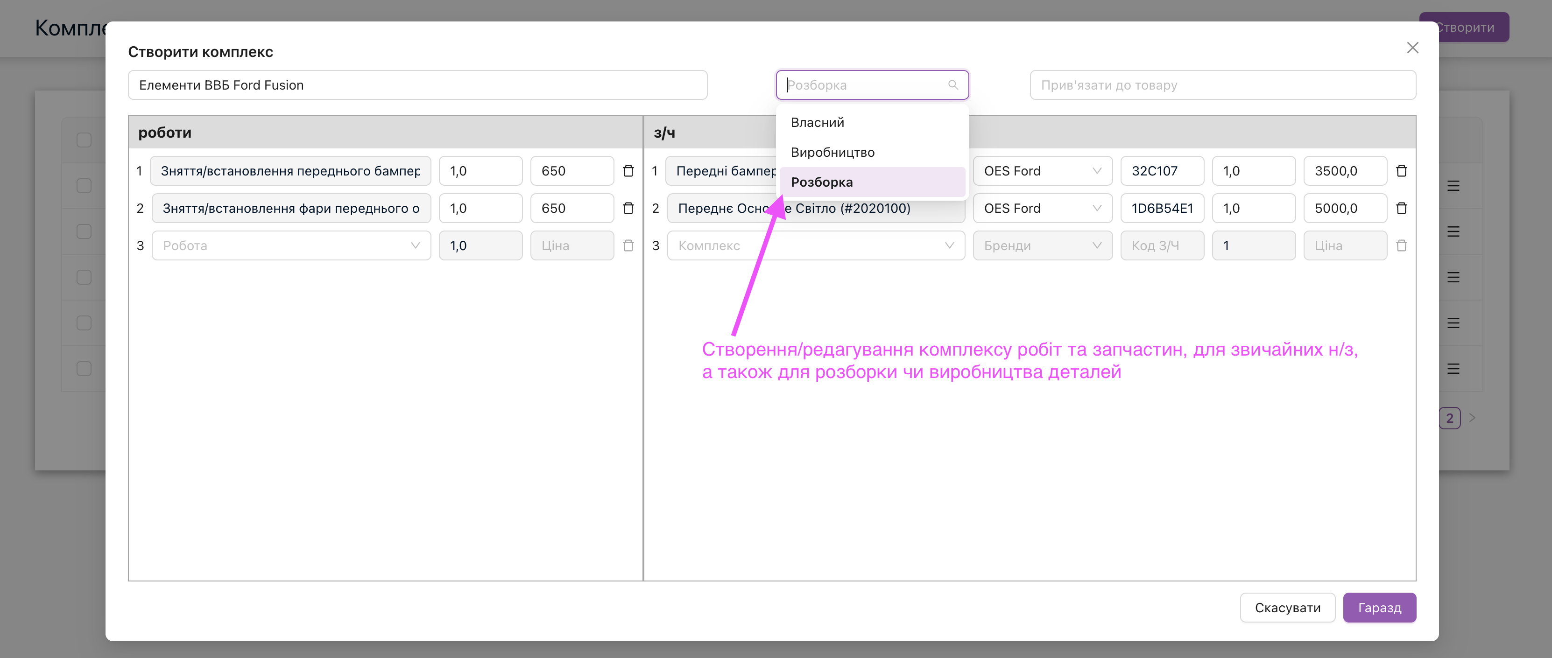This screenshot has height=658, width=1552.
Task: Open OES Ford brand dropdown in first part row
Action: point(1042,171)
